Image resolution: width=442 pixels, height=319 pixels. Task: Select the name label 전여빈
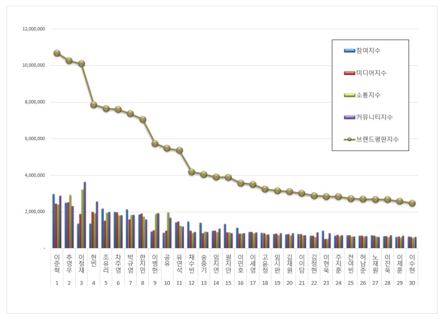click(350, 264)
